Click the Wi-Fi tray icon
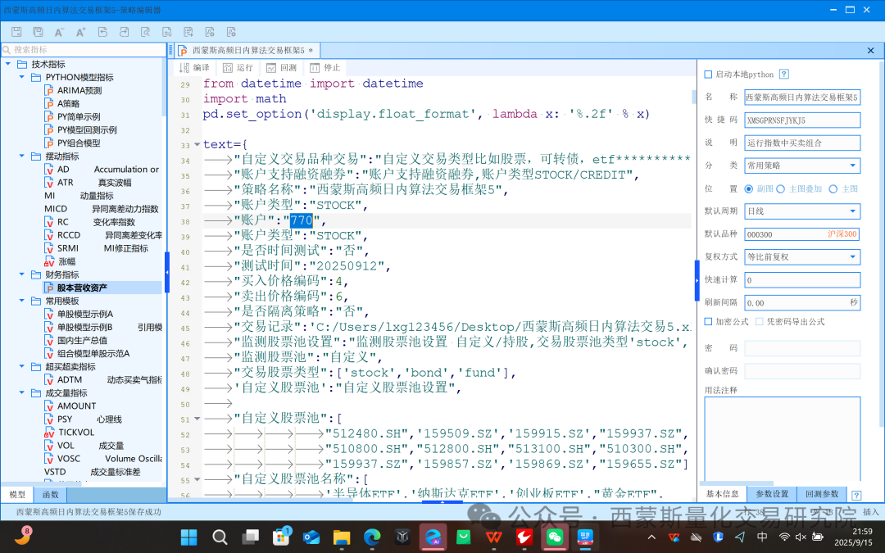Image resolution: width=885 pixels, height=553 pixels. pos(784,537)
